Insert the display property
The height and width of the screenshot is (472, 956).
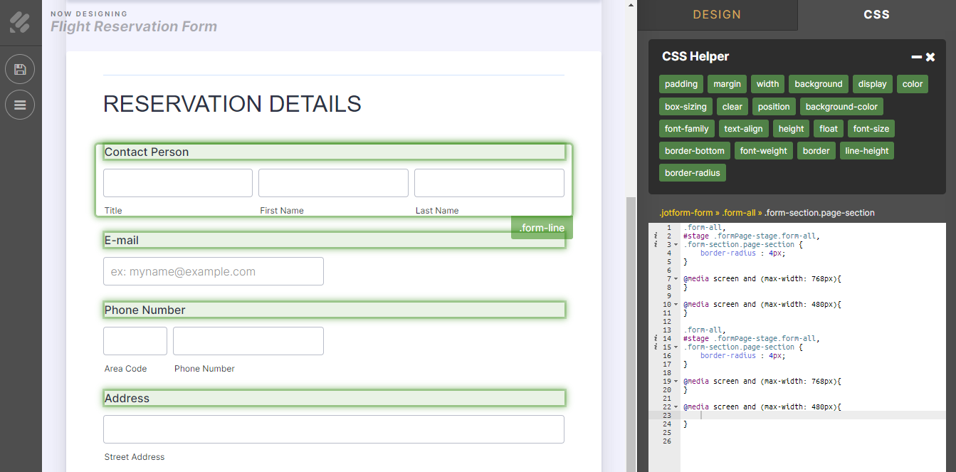[x=872, y=84]
